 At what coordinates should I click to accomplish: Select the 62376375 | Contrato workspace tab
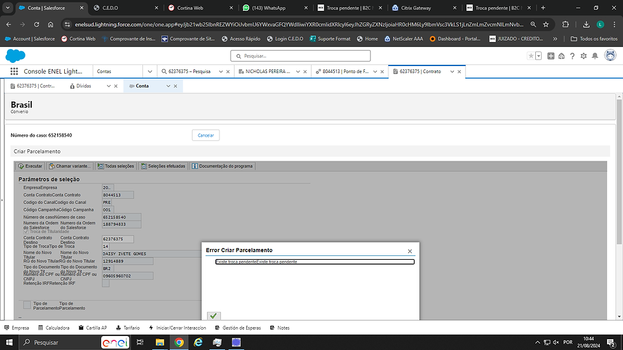point(420,71)
